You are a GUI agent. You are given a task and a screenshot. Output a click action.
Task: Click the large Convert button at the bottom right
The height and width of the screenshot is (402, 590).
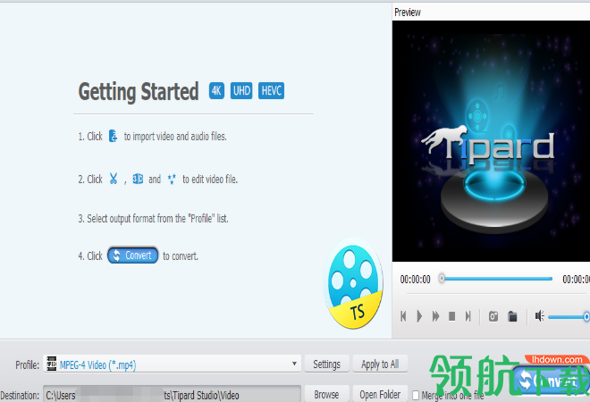pyautogui.click(x=552, y=381)
